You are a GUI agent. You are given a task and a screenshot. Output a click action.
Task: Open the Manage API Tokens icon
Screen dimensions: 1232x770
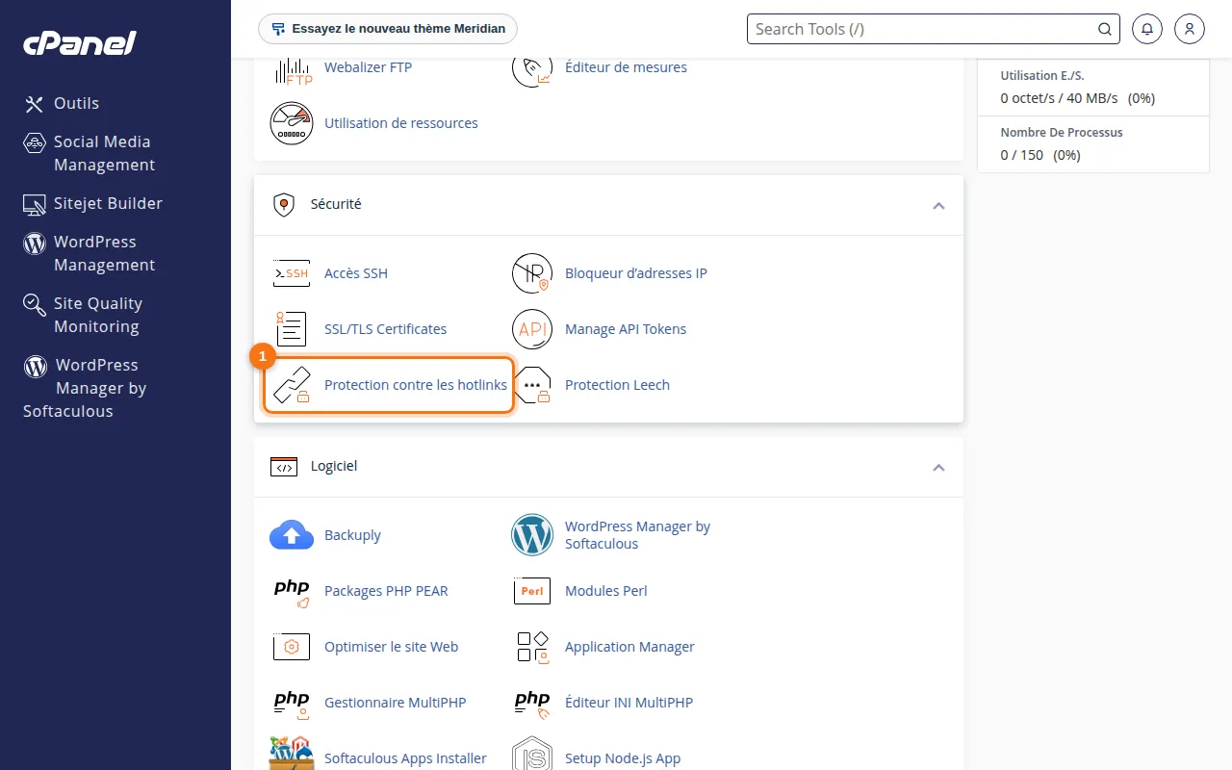pyautogui.click(x=532, y=329)
